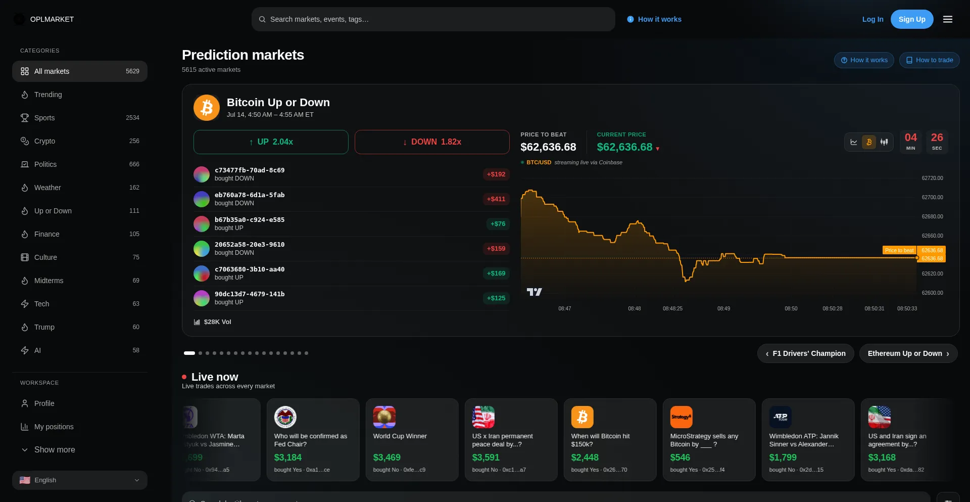Click the Trending flame icon
This screenshot has width=970, height=502.
coord(25,95)
